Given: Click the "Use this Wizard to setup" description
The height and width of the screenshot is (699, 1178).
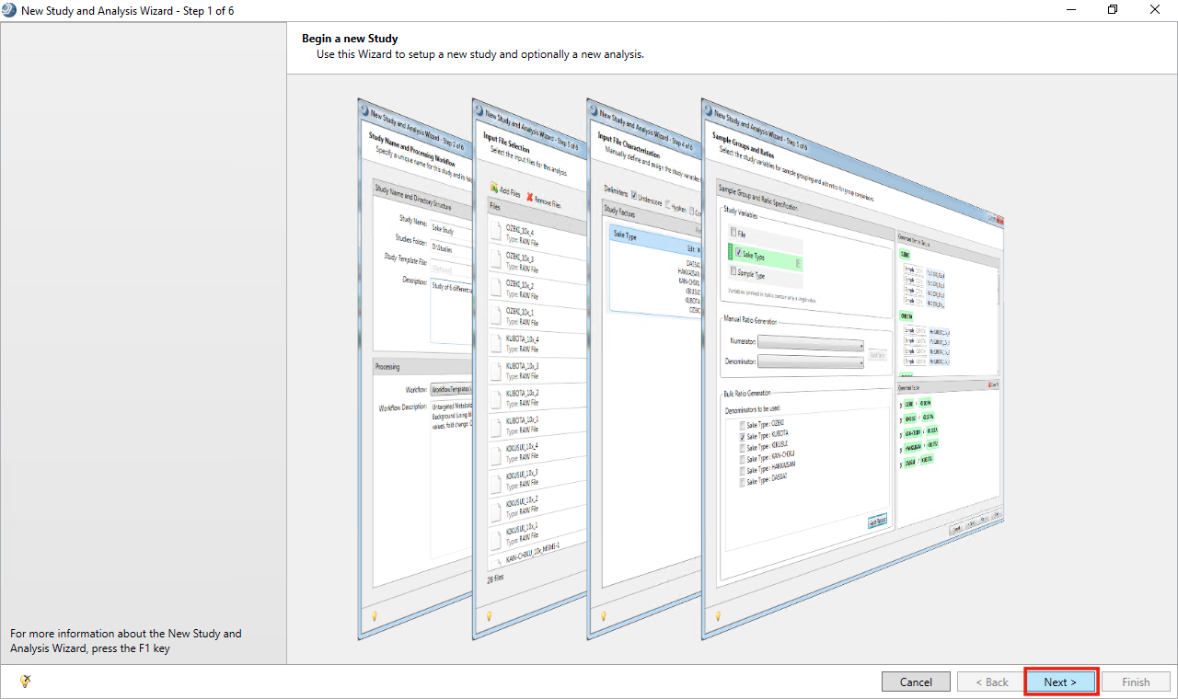Looking at the screenshot, I should click(480, 54).
